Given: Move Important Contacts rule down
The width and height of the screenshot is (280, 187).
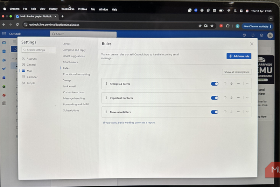Looking at the screenshot, I should (x=231, y=98).
